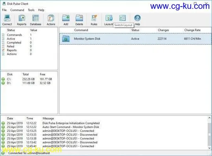Click the 32.52 GB free value
Image resolution: width=212 pixels, height=156 pixels.
[45, 83]
